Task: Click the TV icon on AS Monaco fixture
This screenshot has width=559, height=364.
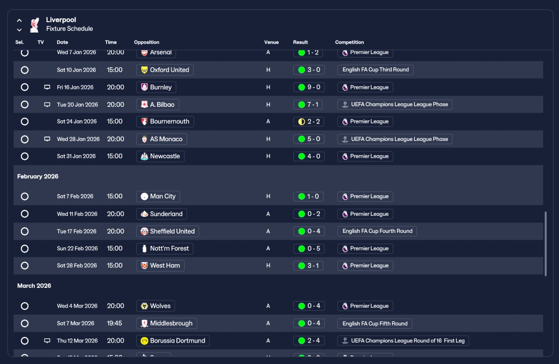Action: tap(47, 139)
